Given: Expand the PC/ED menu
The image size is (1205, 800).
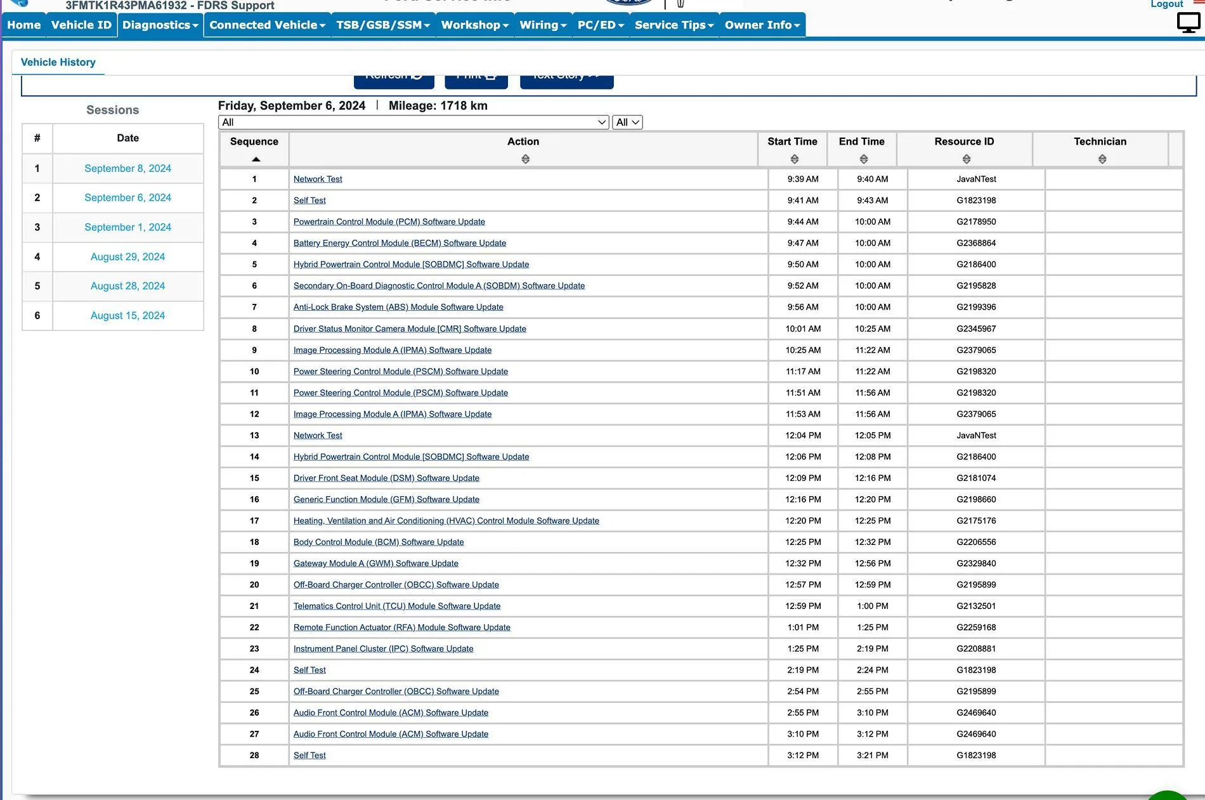Looking at the screenshot, I should tap(601, 25).
